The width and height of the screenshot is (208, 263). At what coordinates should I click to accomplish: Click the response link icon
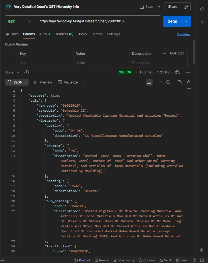(188, 82)
